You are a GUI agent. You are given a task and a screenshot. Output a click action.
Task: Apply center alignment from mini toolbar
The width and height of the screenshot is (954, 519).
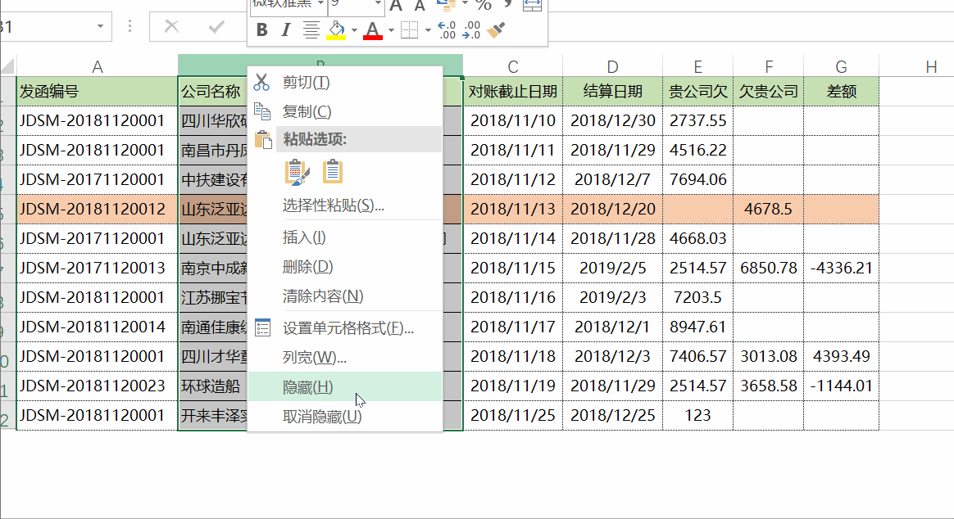click(311, 29)
